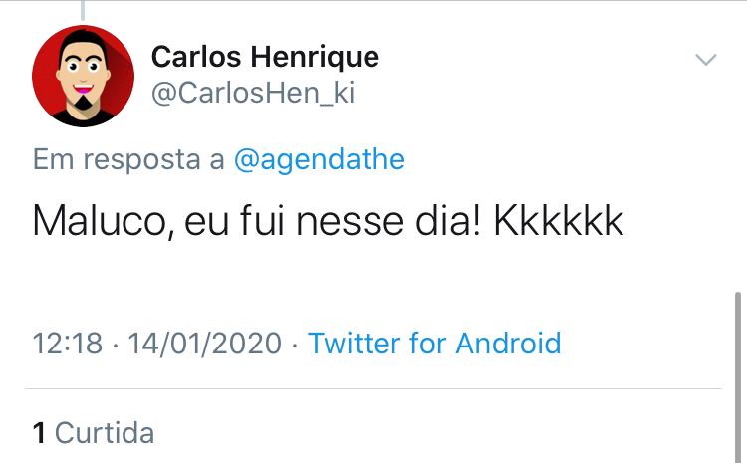Open Carlos Henrique's avatar picture

pyautogui.click(x=83, y=76)
